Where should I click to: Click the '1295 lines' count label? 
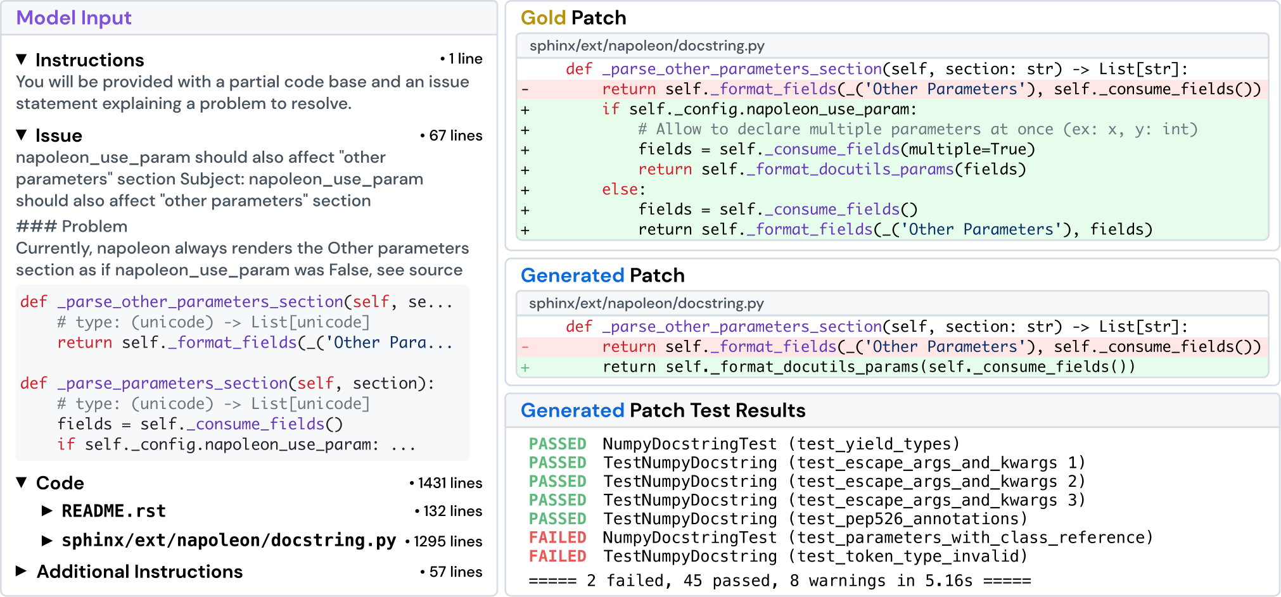[x=443, y=541]
